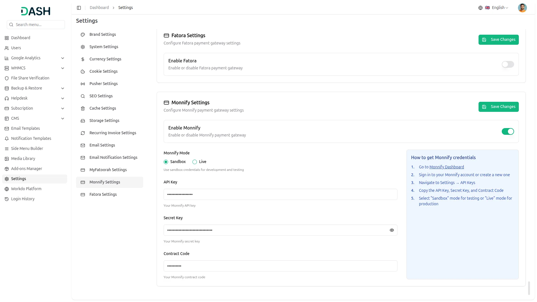Viewport: 537px width, 302px height.
Task: Select the Sandbox mode radio button
Action: 166,162
